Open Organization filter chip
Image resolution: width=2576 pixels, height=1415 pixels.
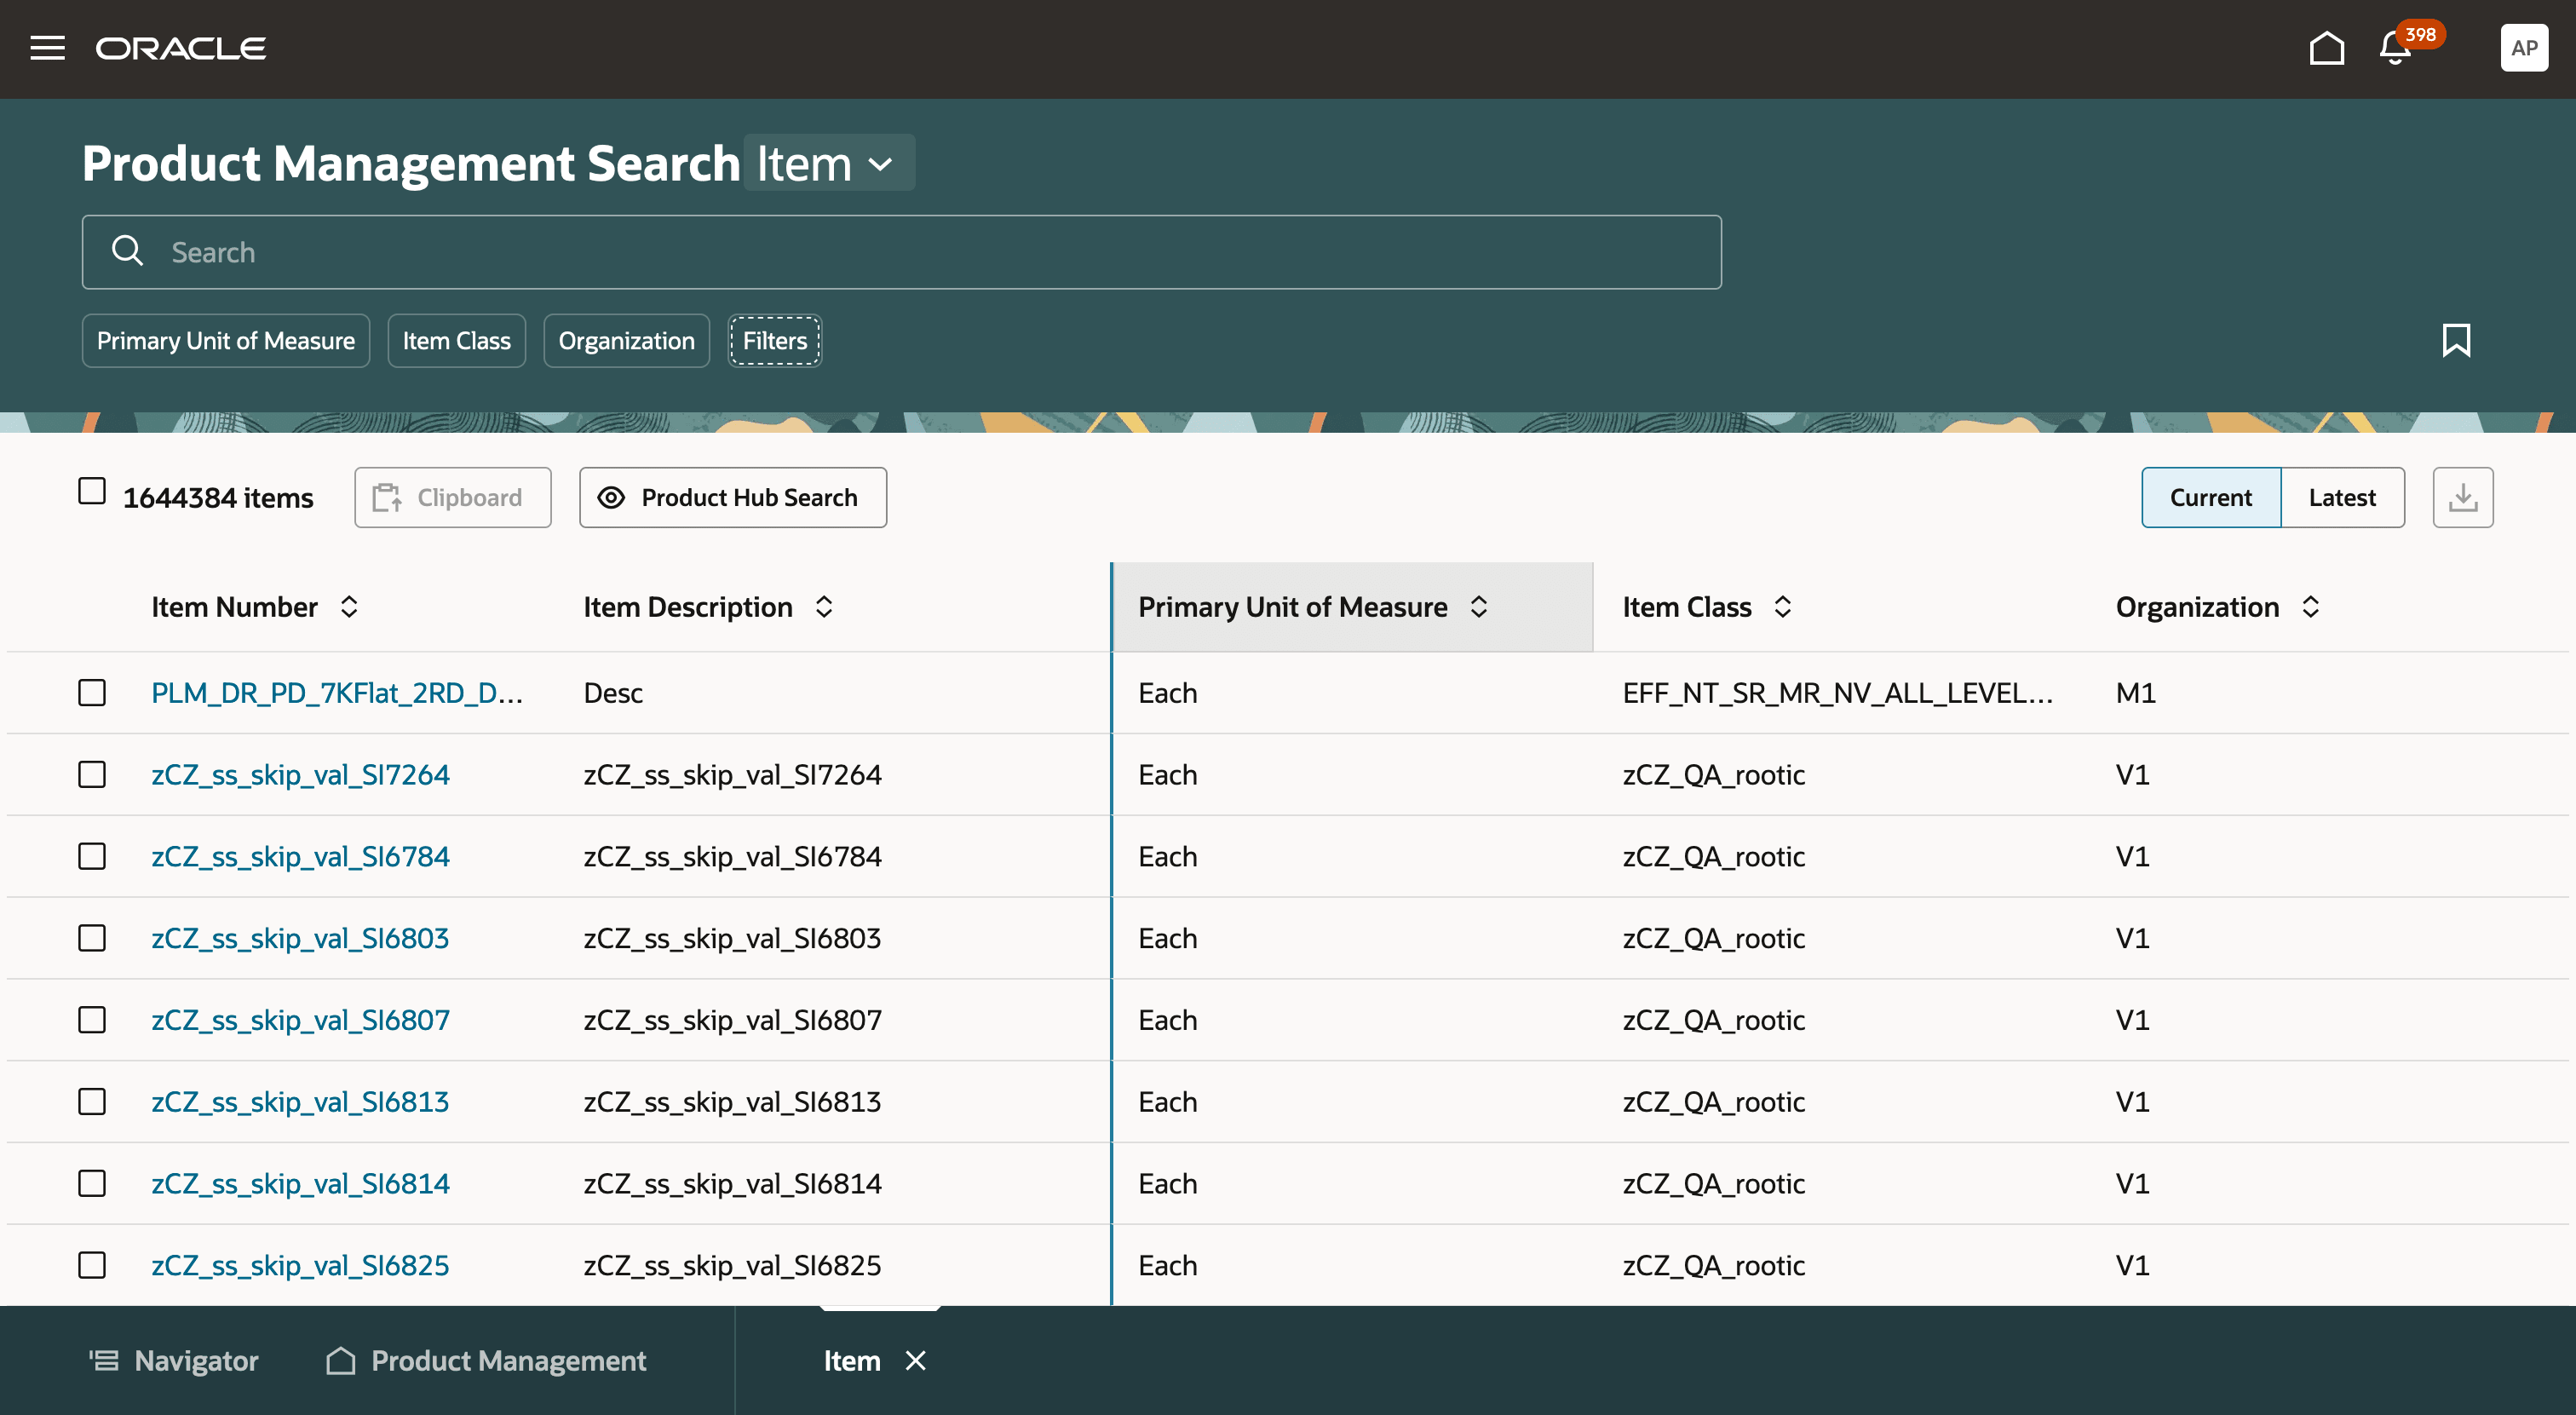point(626,340)
